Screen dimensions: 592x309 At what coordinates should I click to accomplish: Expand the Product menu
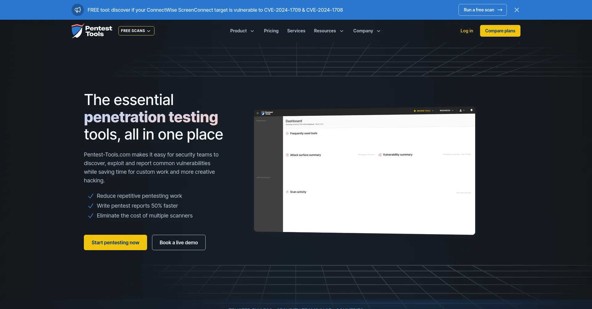tap(242, 31)
